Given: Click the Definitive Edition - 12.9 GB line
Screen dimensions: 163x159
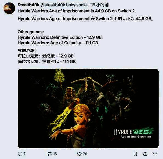Looking at the screenshot, I should (60, 37).
